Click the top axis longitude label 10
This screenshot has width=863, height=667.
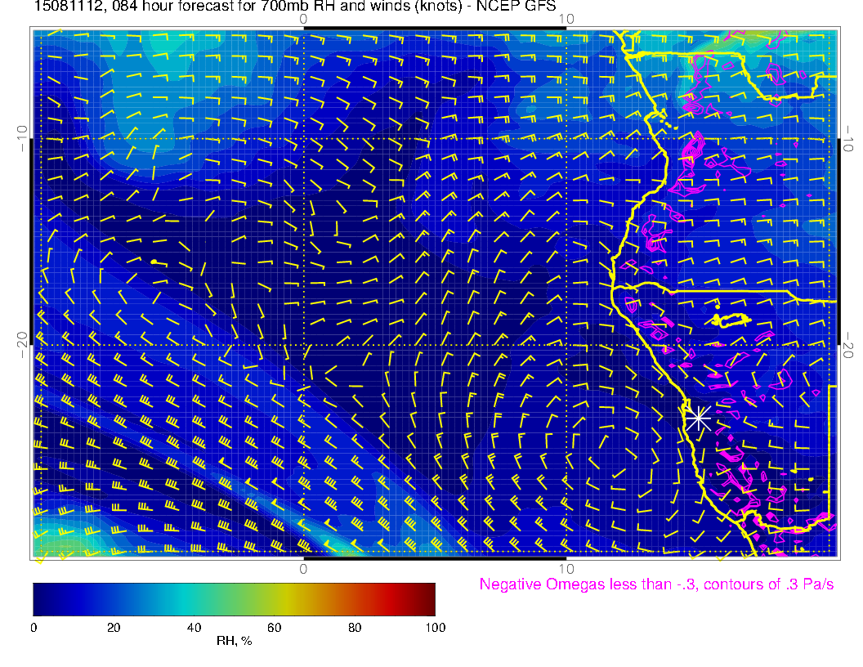(566, 20)
